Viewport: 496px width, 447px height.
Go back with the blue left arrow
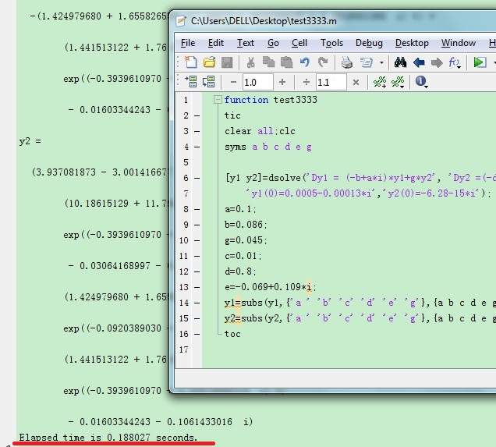pyautogui.click(x=419, y=62)
